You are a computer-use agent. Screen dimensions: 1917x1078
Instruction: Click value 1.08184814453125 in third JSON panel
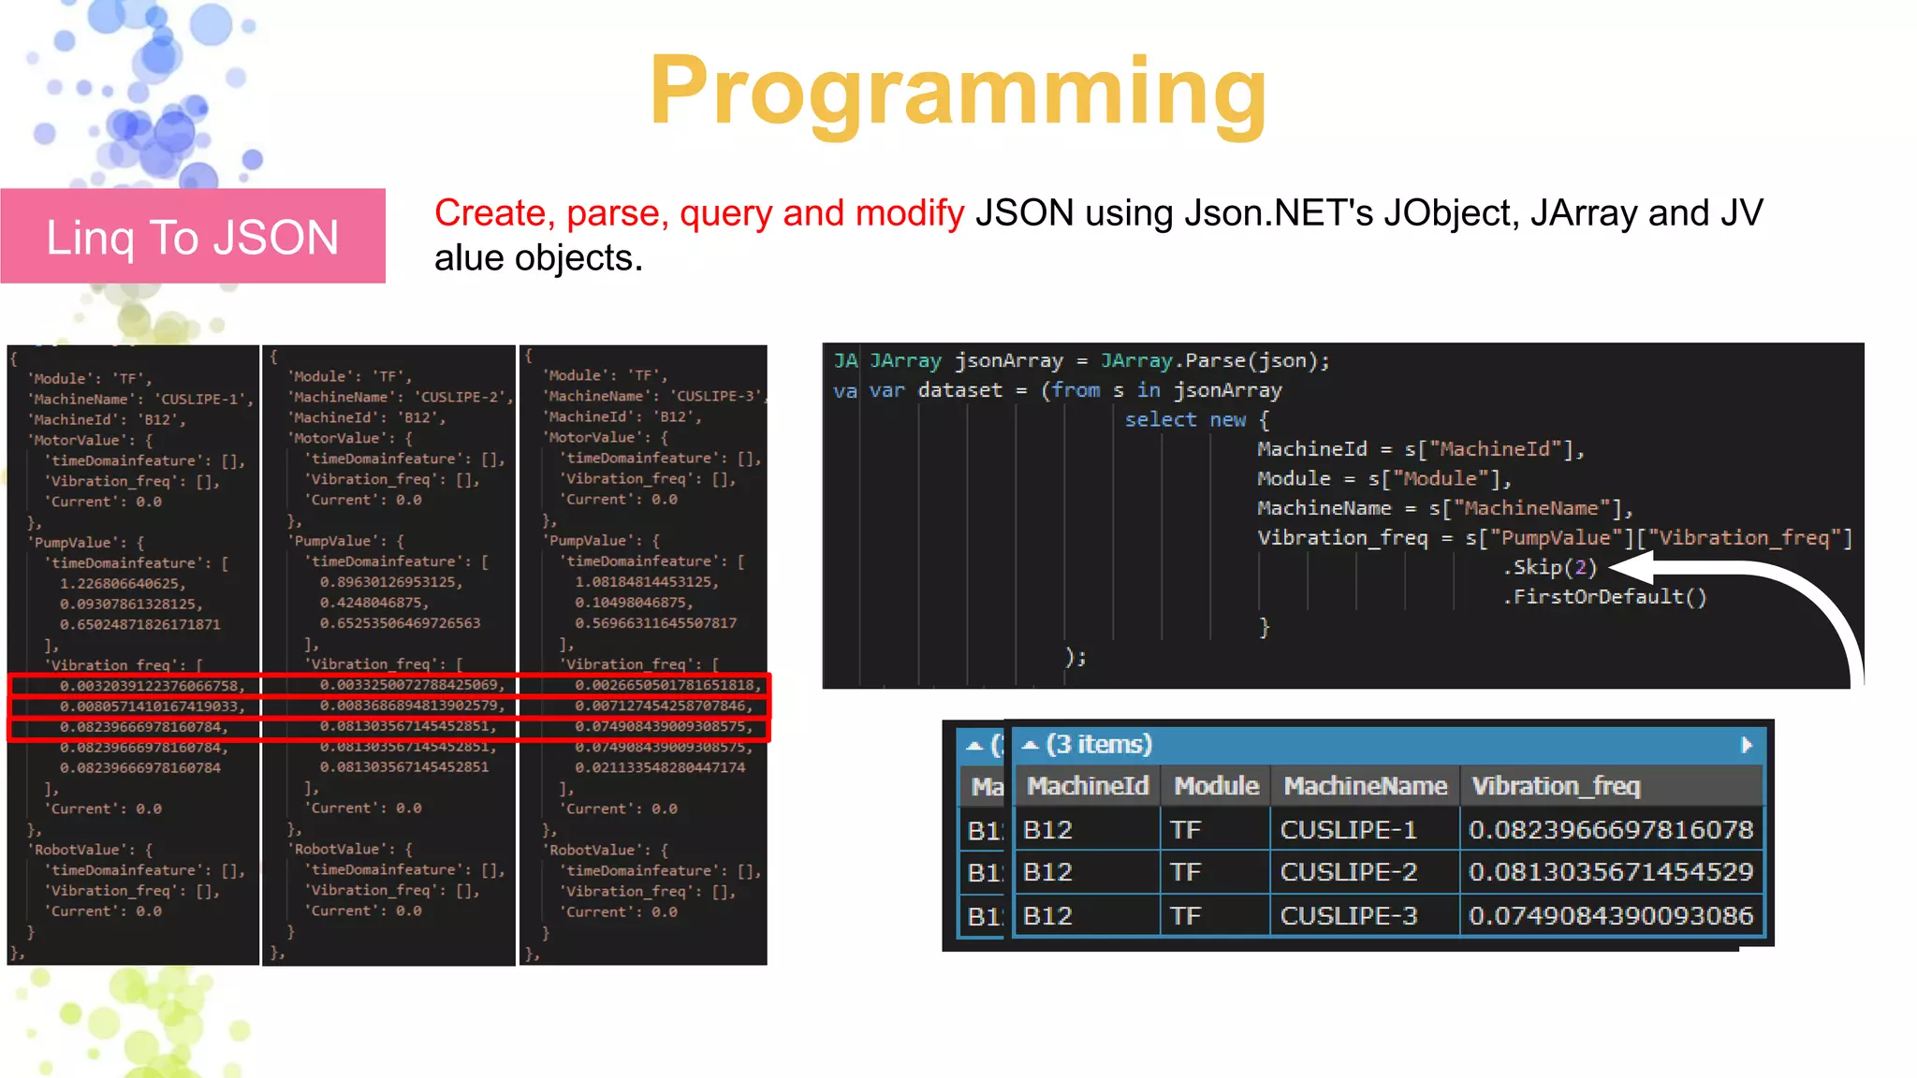pyautogui.click(x=647, y=582)
